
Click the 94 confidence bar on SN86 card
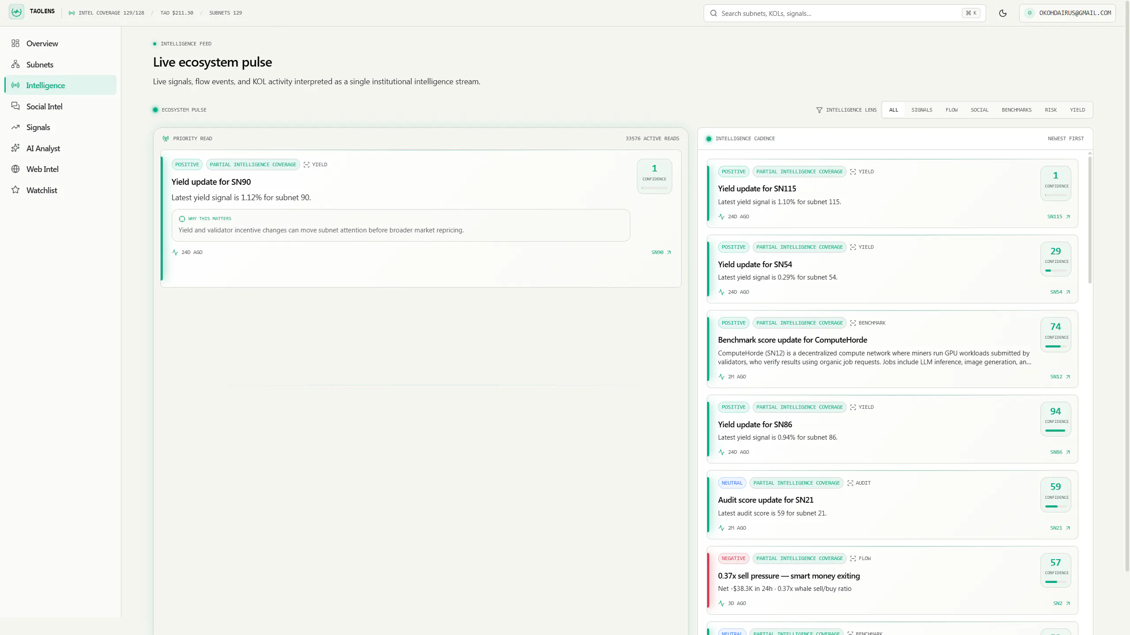(x=1055, y=430)
